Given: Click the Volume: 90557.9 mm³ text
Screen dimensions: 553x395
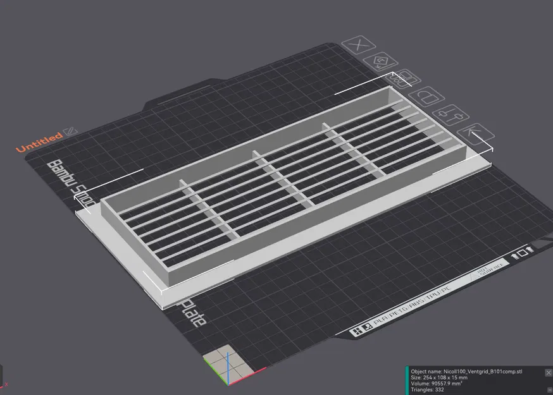Looking at the screenshot, I should pyautogui.click(x=437, y=384).
